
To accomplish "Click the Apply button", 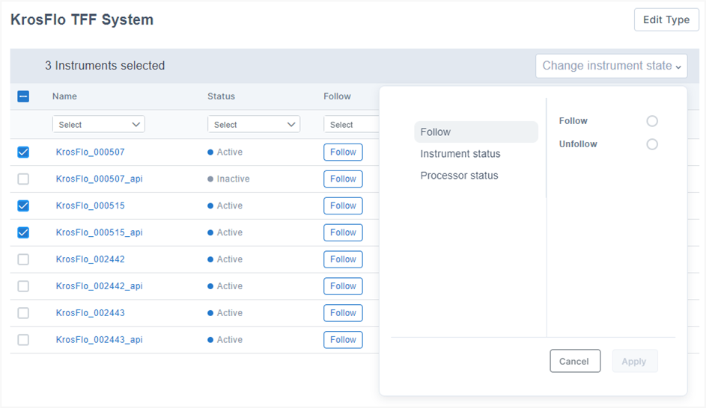I will (x=635, y=361).
